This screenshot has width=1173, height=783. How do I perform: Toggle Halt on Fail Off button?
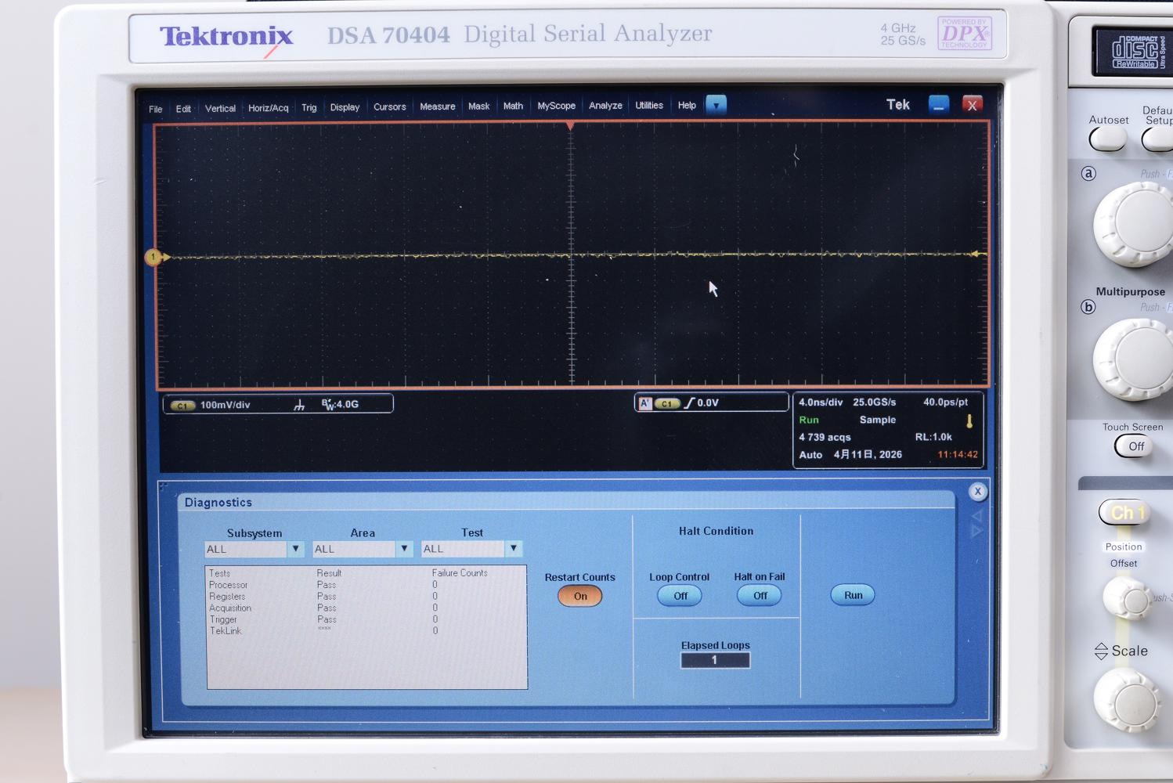pos(760,596)
